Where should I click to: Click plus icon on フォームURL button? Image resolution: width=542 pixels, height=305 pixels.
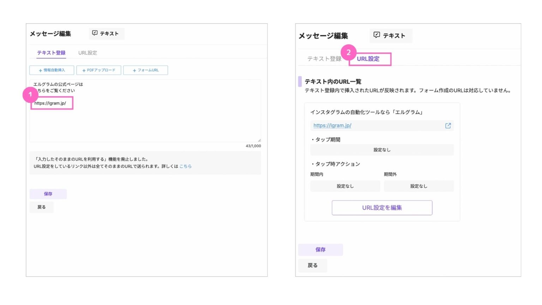[134, 71]
